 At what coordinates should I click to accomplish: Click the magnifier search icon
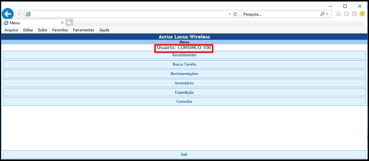[322, 14]
